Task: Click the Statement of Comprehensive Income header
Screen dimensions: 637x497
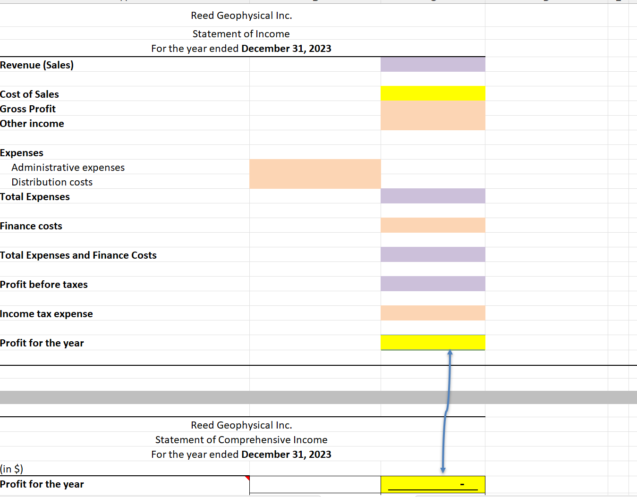Action: point(241,439)
